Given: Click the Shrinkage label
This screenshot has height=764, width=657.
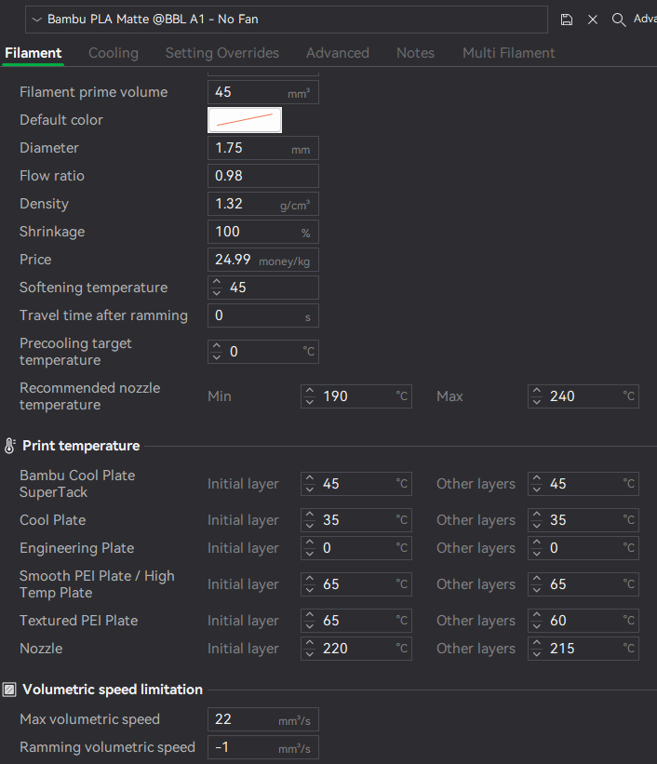Looking at the screenshot, I should click(52, 232).
